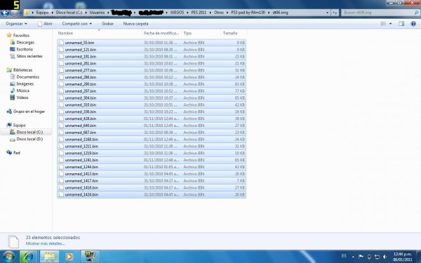This screenshot has width=421, height=263.
Task: Click the Grabar toolbar button
Action: [107, 24]
